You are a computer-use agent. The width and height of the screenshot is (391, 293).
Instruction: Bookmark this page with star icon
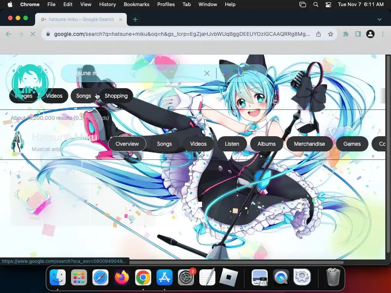(x=331, y=34)
